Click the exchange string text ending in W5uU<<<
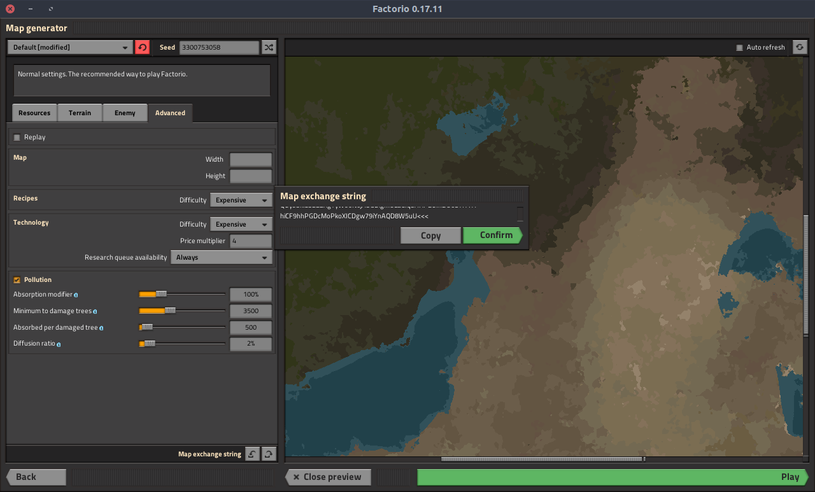Viewport: 815px width, 492px height. 354,216
